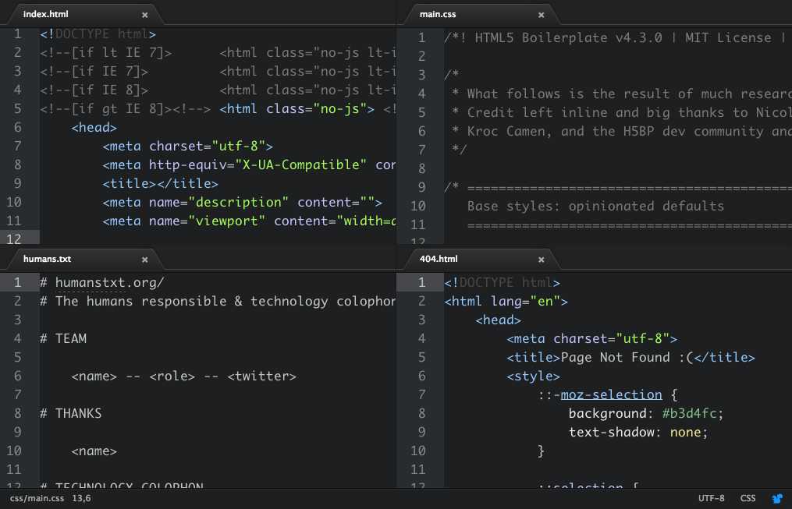Click the meta charset line in index.html
Screen dimensions: 792x509
pos(188,147)
